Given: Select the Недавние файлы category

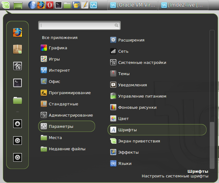Looking at the screenshot, I should [67, 149].
